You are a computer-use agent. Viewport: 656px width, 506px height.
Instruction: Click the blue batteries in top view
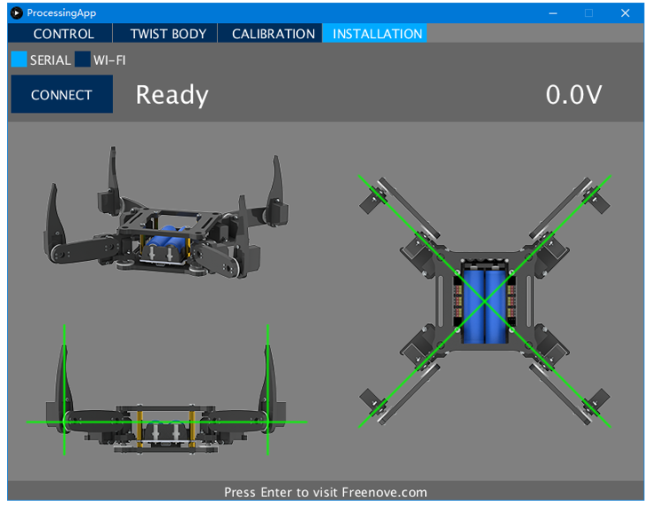point(484,306)
